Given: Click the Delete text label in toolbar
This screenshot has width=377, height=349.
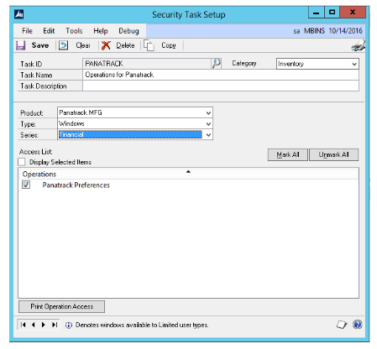Looking at the screenshot, I should [125, 45].
